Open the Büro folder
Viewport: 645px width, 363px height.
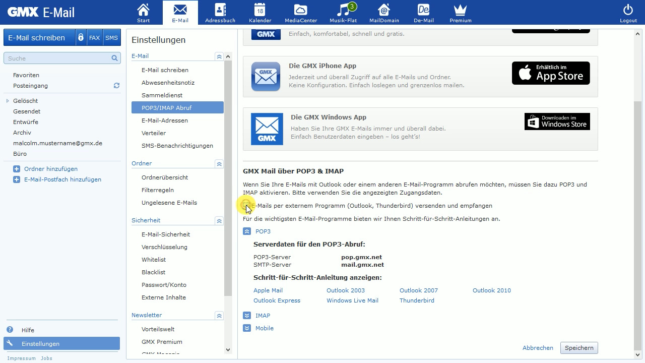[x=20, y=154]
